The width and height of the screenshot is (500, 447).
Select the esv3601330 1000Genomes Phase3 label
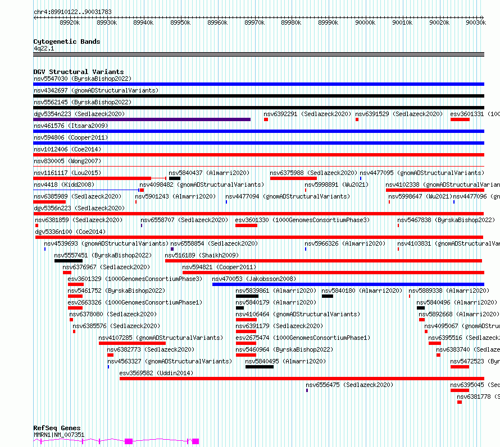pos(302,220)
